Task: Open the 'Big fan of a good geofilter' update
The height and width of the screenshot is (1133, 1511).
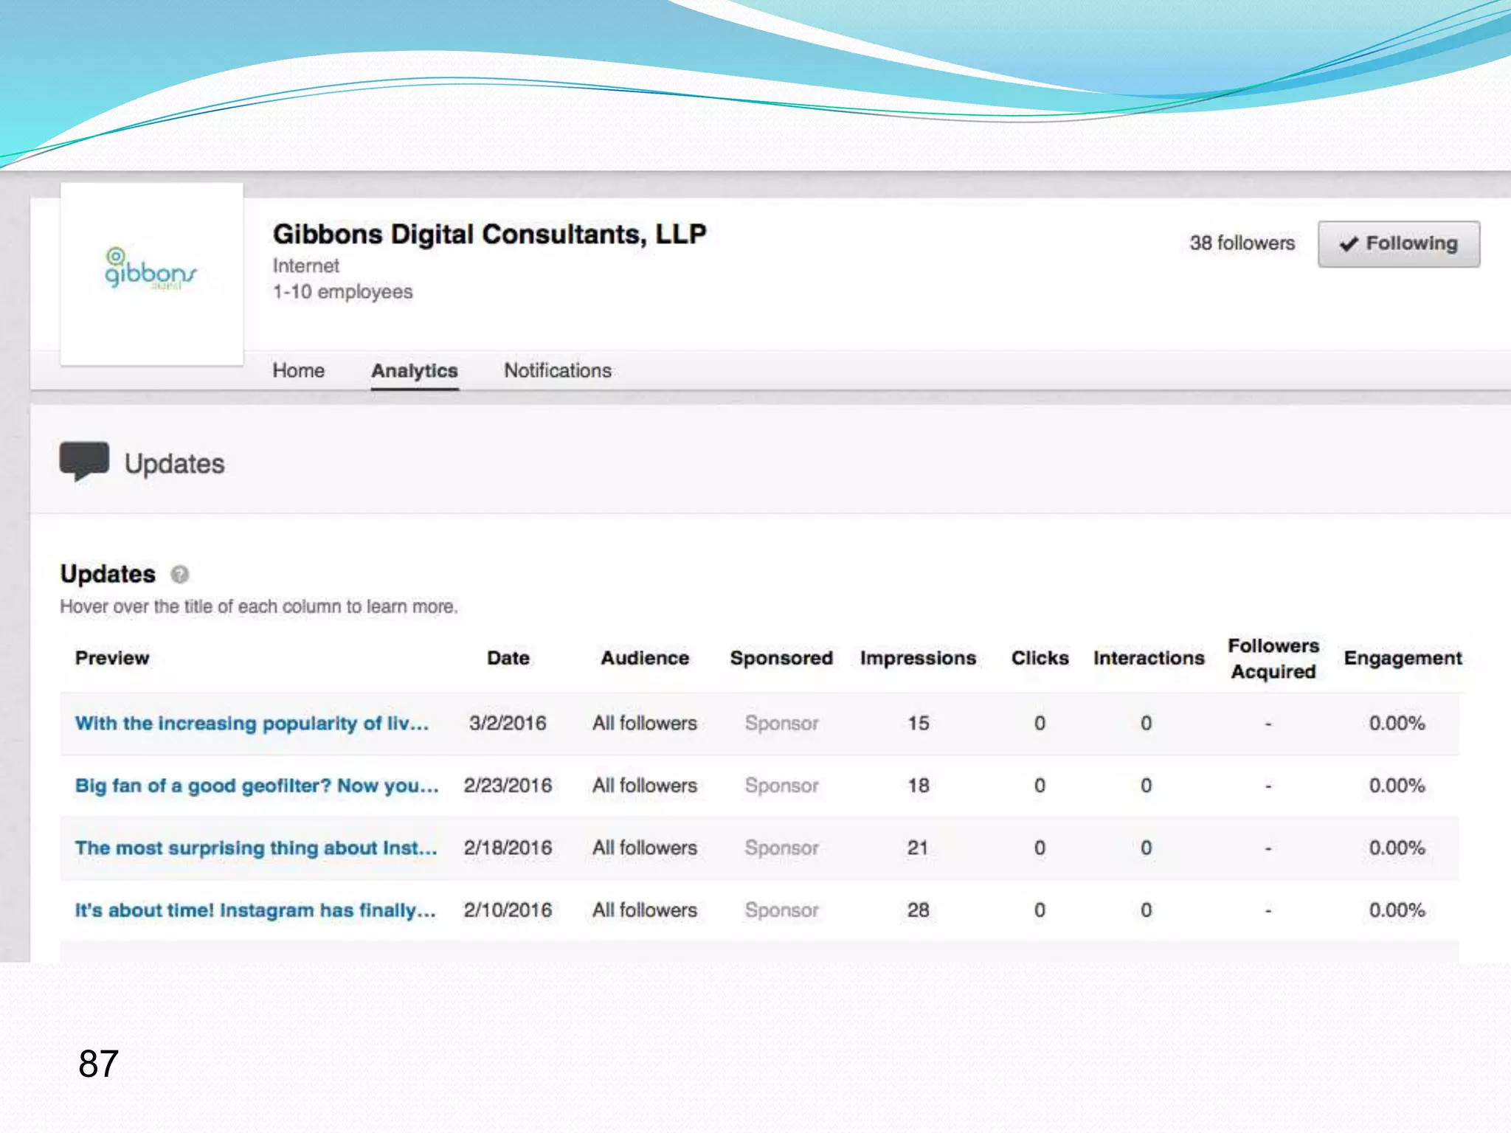Action: click(x=256, y=786)
